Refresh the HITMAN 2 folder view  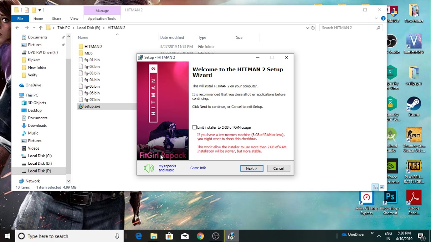click(313, 28)
